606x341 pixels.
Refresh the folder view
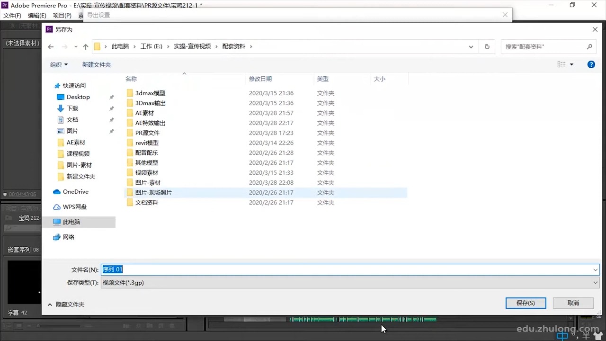click(x=487, y=46)
